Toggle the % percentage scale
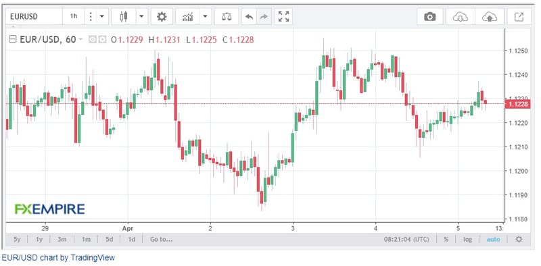 (446, 239)
